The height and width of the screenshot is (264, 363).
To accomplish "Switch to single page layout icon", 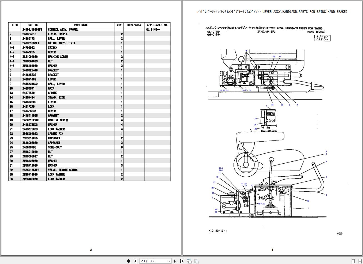I will [x=353, y=261].
